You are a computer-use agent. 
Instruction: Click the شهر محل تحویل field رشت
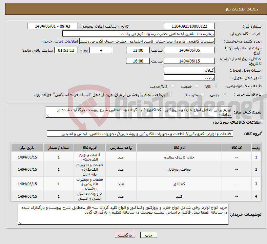189,78
